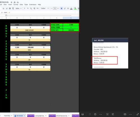Image resolution: width=140 pixels, height=117 pixels.
Task: Format cell as currency
Action: [25, 8]
